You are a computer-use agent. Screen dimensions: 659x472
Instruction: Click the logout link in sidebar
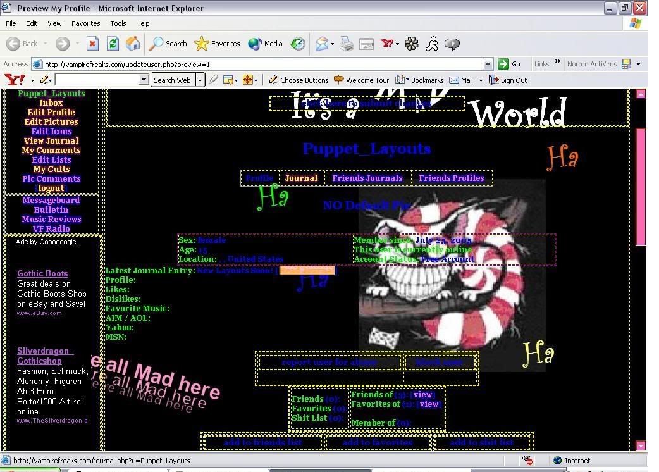click(x=51, y=189)
